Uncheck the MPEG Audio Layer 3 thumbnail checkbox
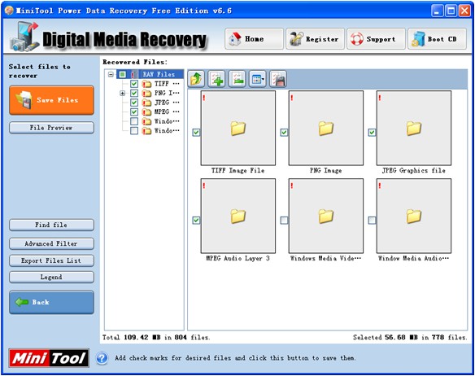The image size is (475, 376). coord(196,220)
